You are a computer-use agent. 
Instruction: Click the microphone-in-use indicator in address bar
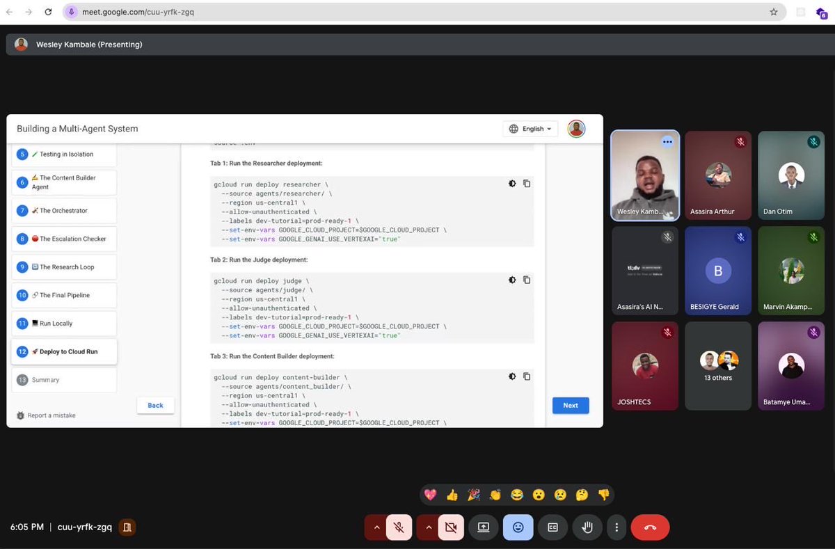(x=71, y=12)
